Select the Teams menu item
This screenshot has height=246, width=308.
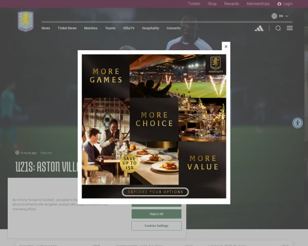110,28
